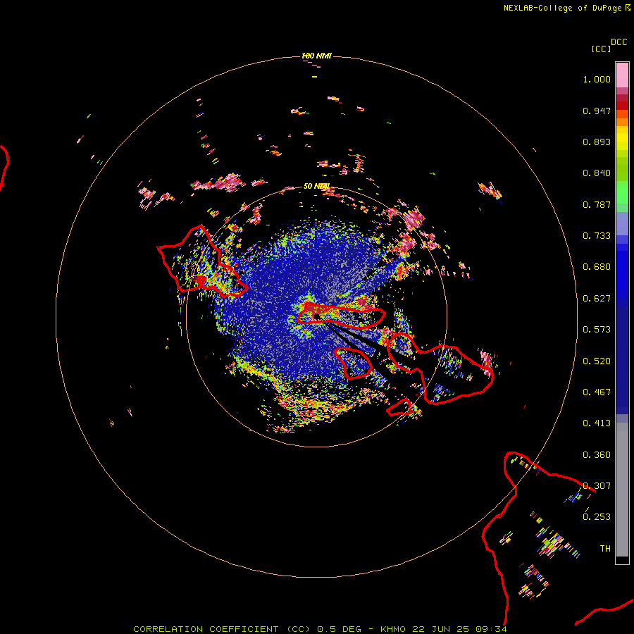Click the 0.627 scale value
The height and width of the screenshot is (634, 634).
pos(597,299)
